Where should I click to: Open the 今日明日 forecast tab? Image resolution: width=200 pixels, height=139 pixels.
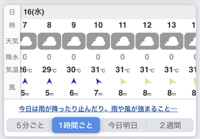click(x=123, y=125)
